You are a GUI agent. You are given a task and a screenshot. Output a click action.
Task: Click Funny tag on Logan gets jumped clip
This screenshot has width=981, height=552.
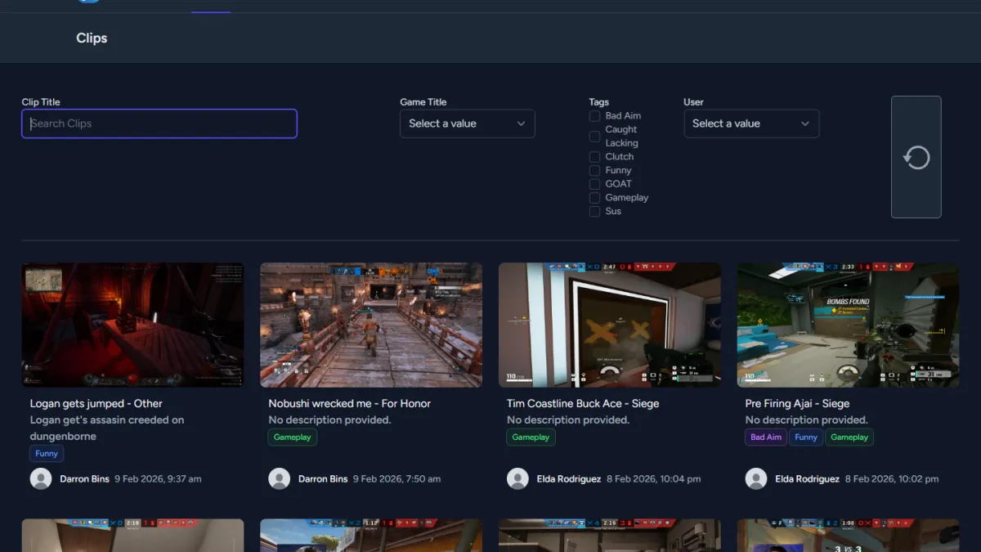[x=47, y=454]
